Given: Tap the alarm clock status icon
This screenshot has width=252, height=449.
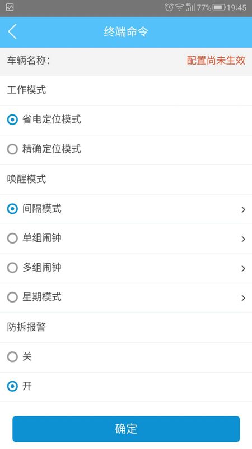Looking at the screenshot, I should click(x=169, y=7).
